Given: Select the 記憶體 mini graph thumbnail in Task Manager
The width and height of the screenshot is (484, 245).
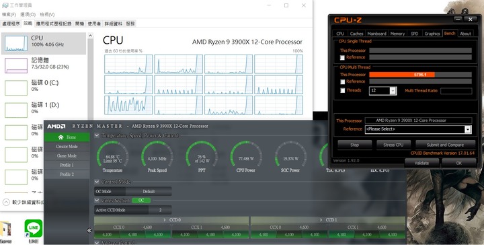Looking at the screenshot, I should (x=16, y=65).
